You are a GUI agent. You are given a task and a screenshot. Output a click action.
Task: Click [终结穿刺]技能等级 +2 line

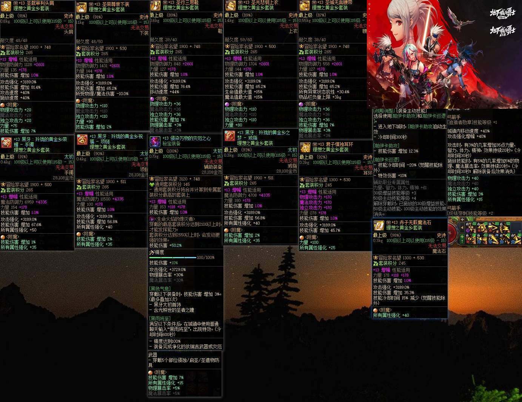pos(470,213)
